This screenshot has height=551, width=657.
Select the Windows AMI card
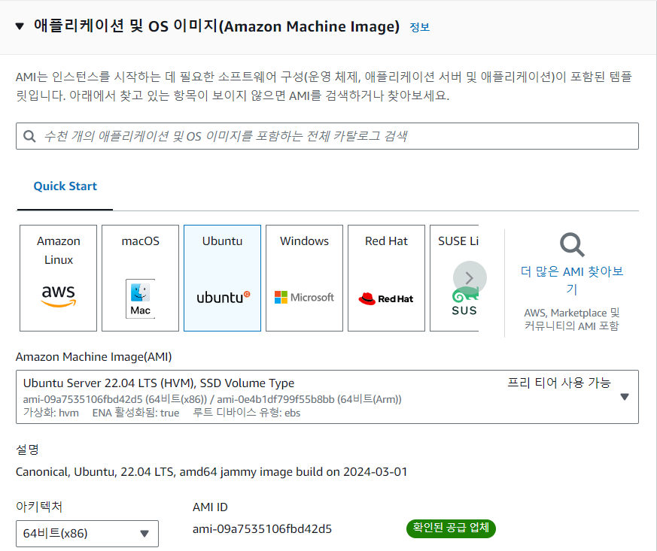tap(305, 278)
